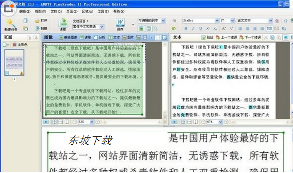Select the 图片 picture area tool
This screenshot has height=173, width=293.
tap(128, 38)
